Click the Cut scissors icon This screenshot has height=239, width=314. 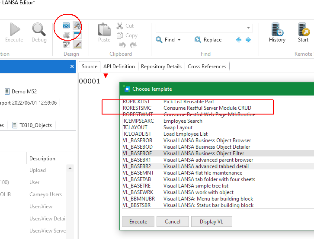[120, 26]
